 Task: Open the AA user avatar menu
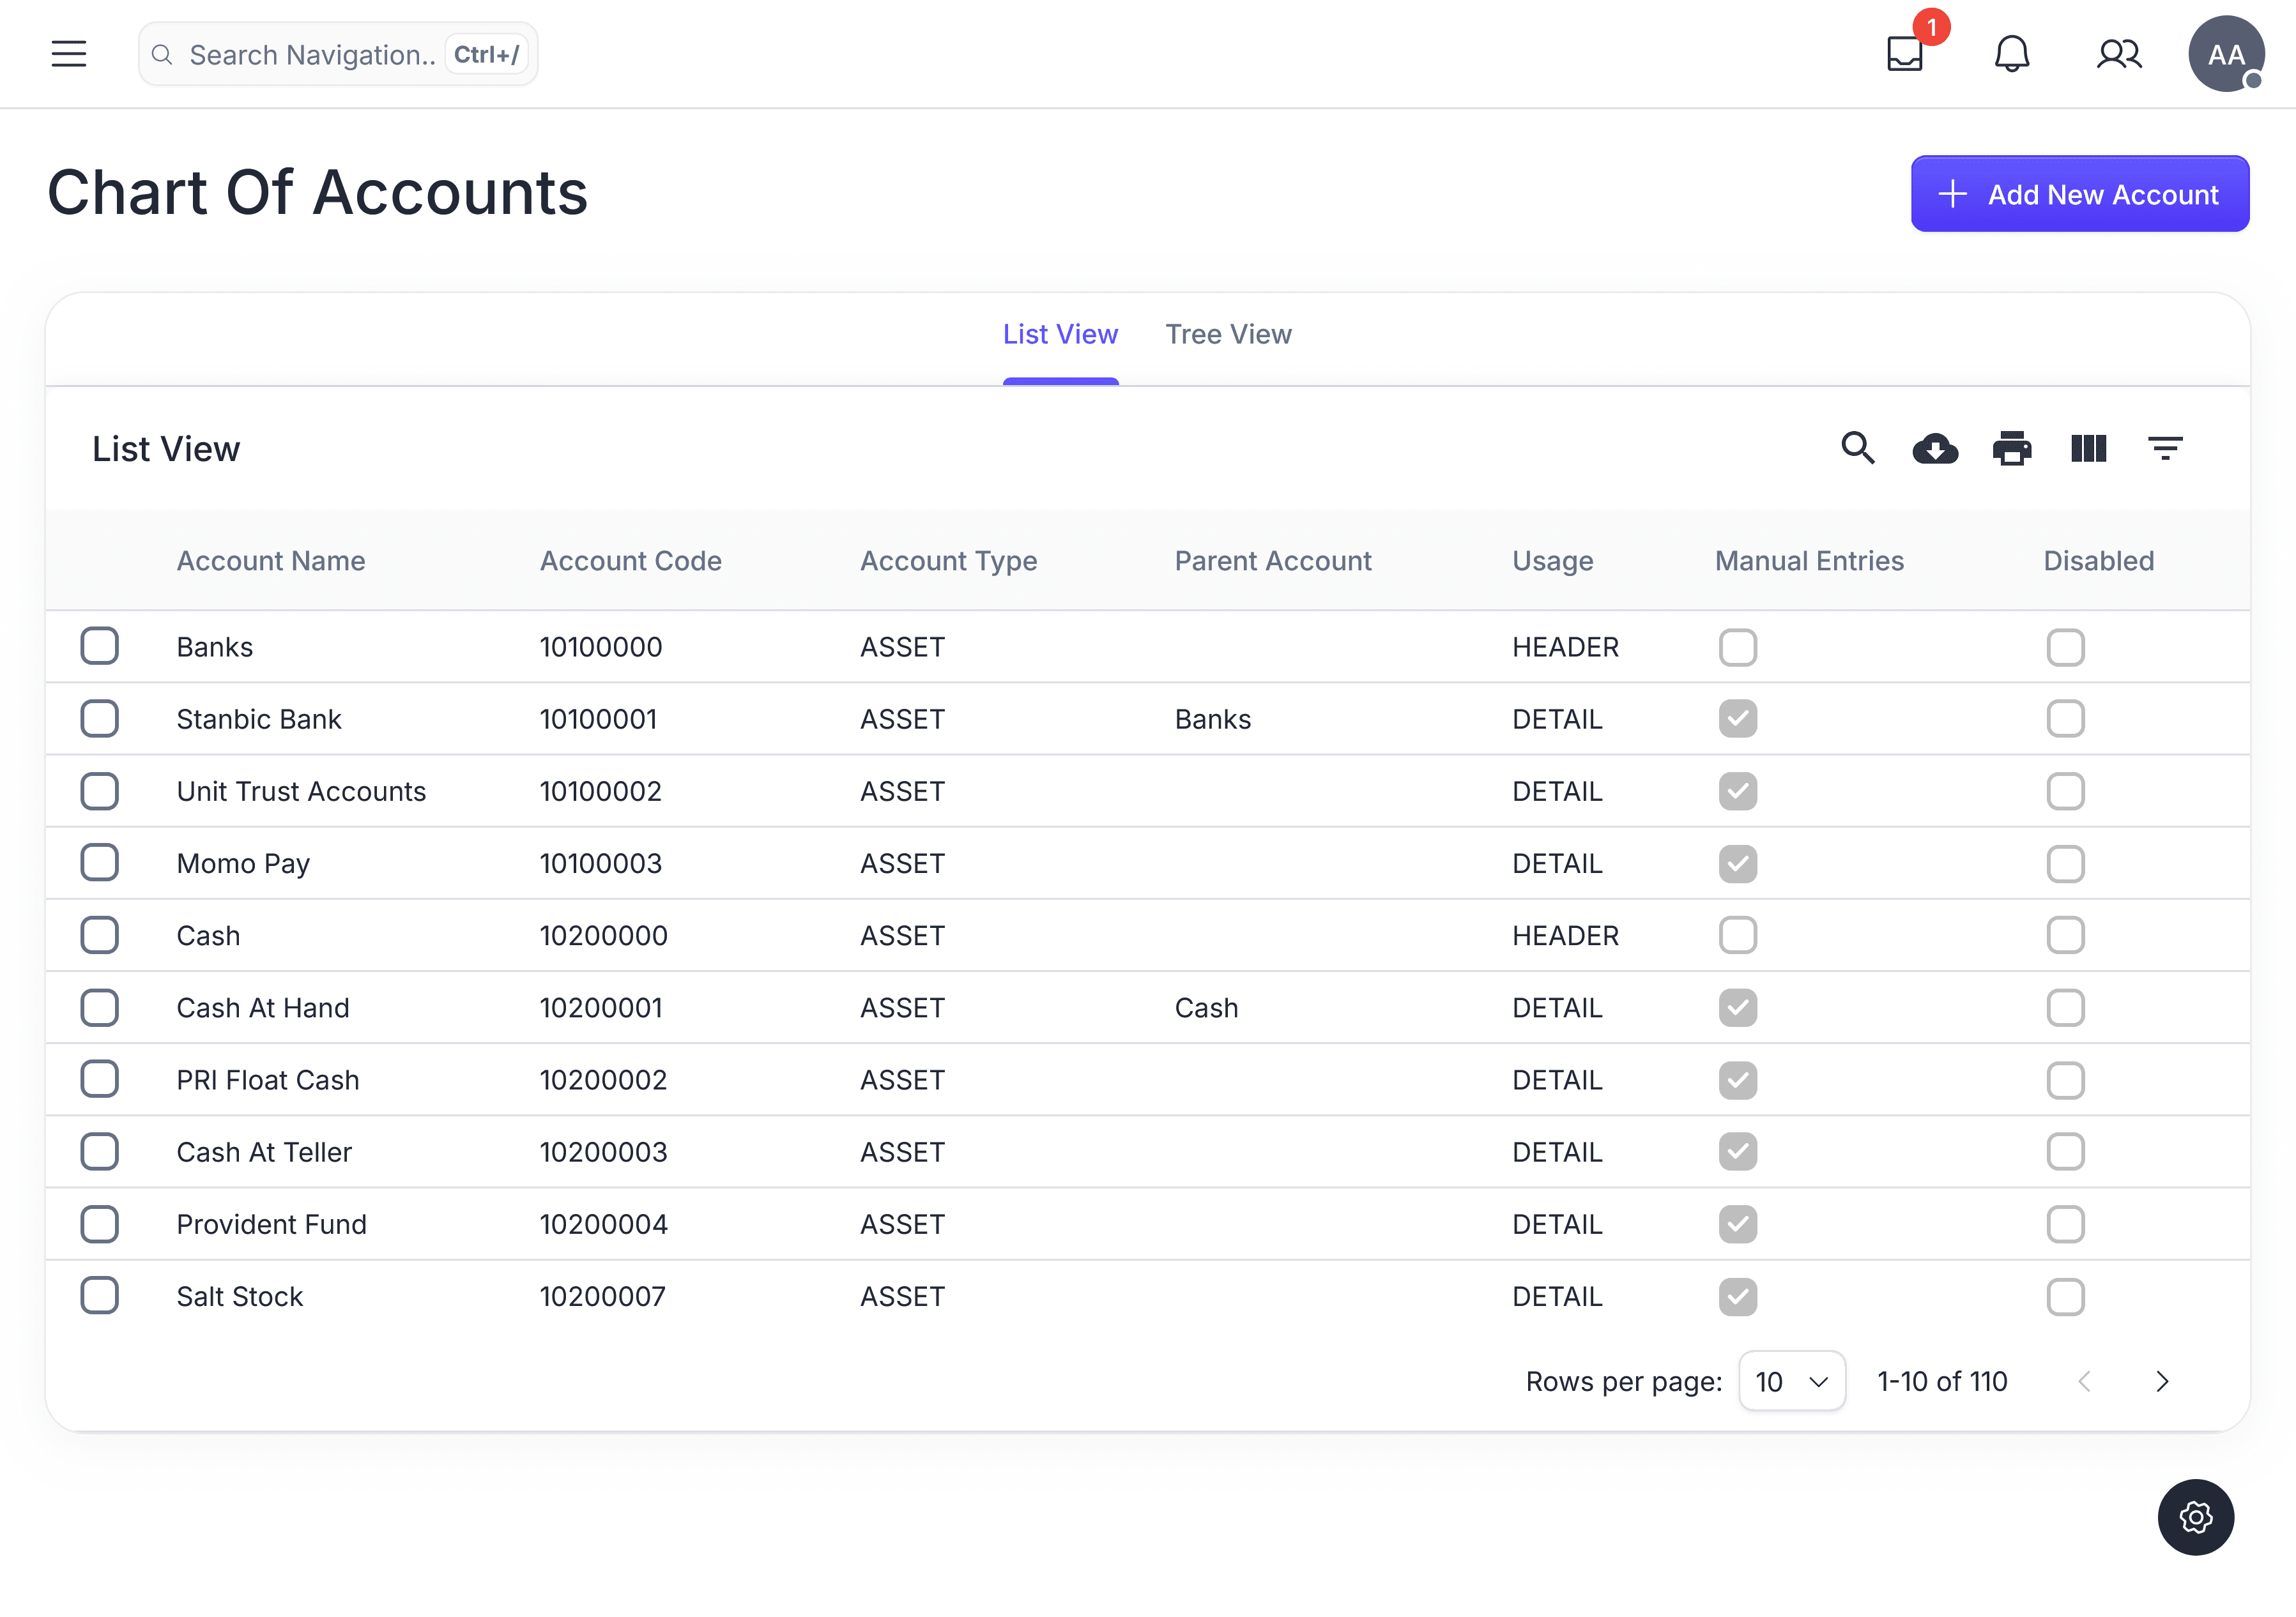point(2226,54)
